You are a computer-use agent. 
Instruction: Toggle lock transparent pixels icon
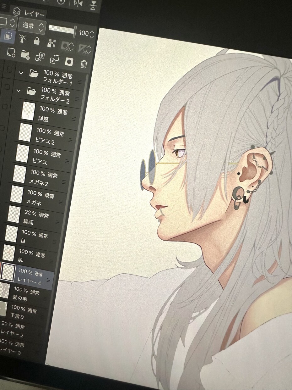pyautogui.click(x=51, y=43)
